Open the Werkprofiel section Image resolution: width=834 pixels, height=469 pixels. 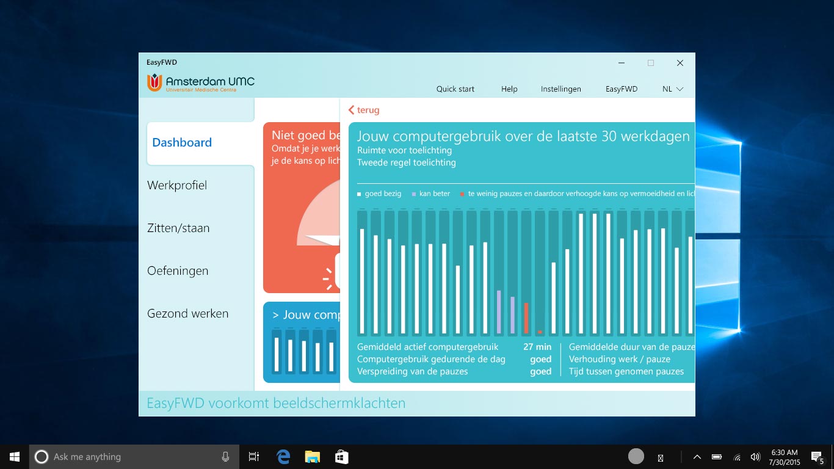point(177,185)
